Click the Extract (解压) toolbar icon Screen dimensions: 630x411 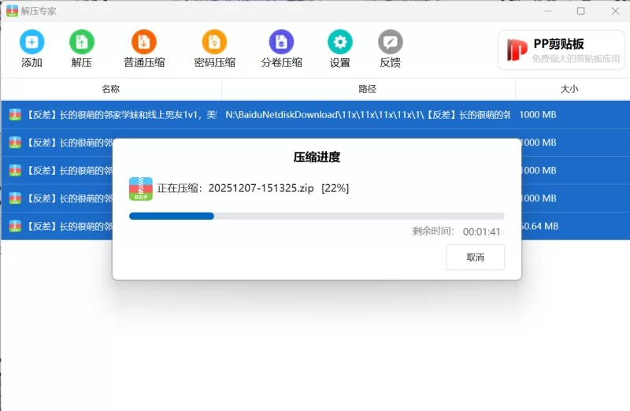pyautogui.click(x=81, y=43)
